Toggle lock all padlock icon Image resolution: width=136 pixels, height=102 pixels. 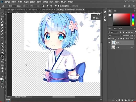coord(124,39)
